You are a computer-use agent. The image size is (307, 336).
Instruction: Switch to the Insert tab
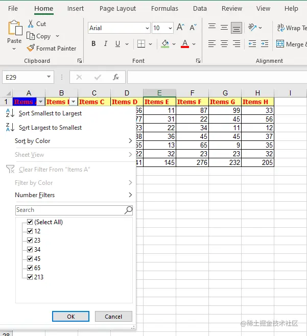[x=76, y=8]
